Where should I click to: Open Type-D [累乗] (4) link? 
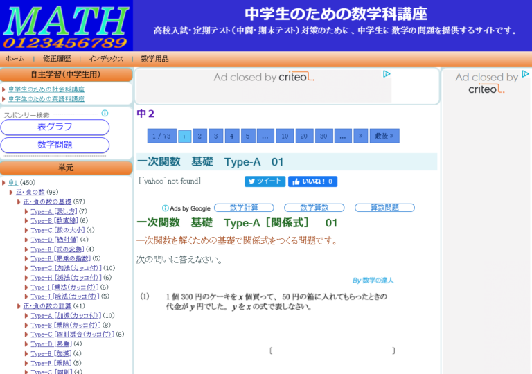(51, 344)
